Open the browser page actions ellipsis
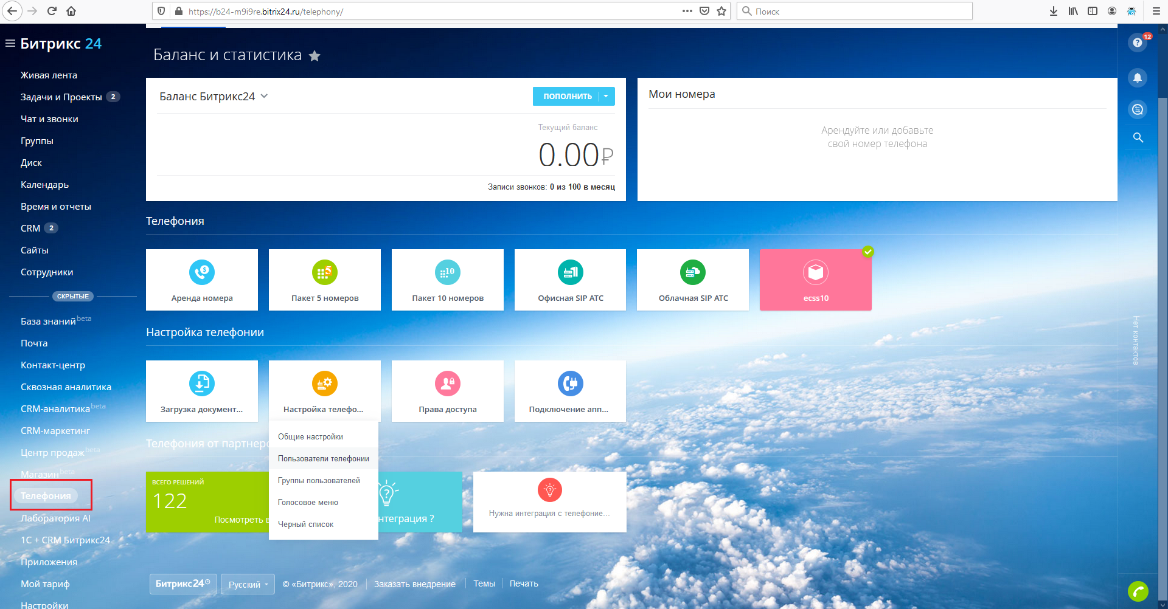 tap(687, 11)
